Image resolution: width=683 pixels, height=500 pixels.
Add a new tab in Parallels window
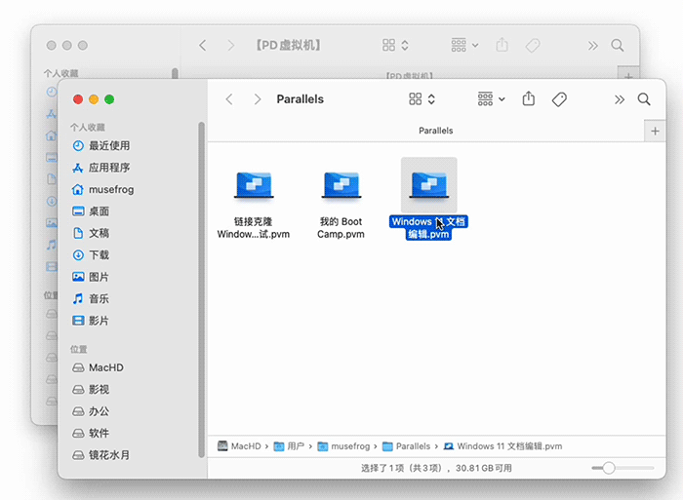point(655,131)
